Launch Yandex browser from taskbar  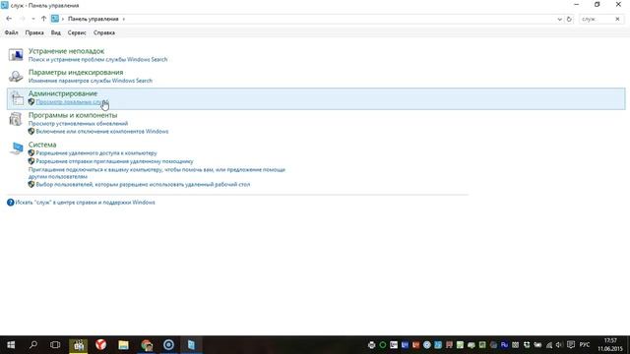[100, 345]
